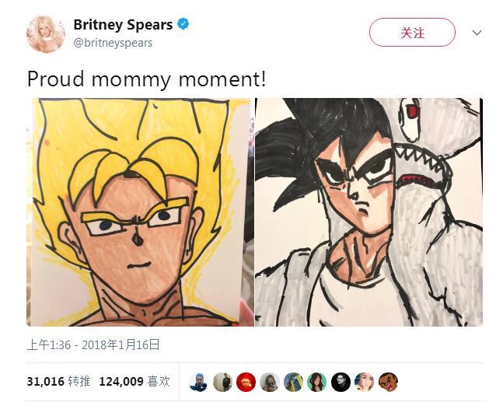This screenshot has width=503, height=402.
Task: Open the green and blue liker avatar
Action: (294, 382)
